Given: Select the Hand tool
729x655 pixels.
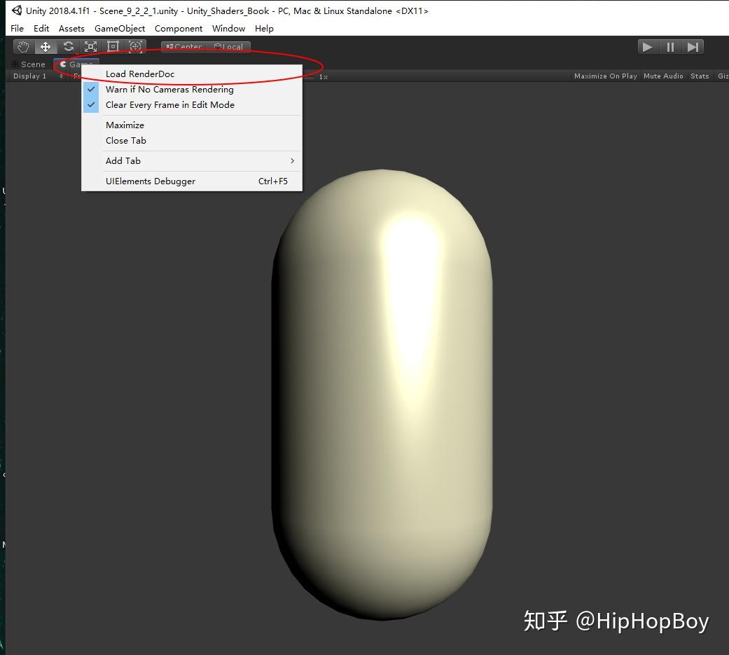Looking at the screenshot, I should click(23, 47).
